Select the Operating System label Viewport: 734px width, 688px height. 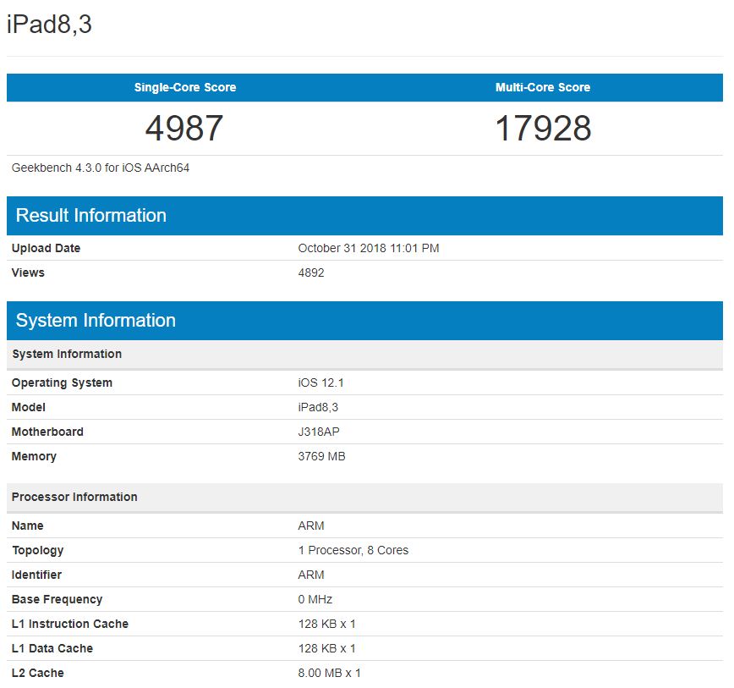tap(62, 383)
